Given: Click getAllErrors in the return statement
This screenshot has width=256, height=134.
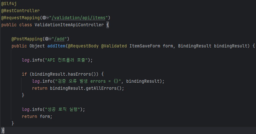Looking at the screenshot, I should coord(101,88).
